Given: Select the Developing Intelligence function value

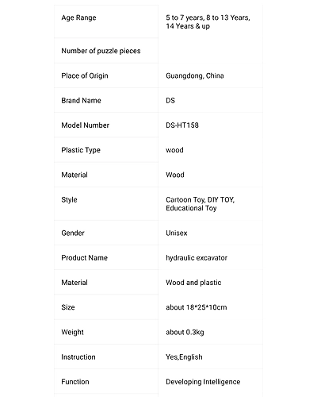Looking at the screenshot, I should [203, 382].
